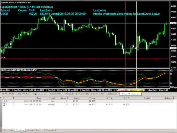Click the pink 2016.09.01 date marker
Screen dimensions: 177x133
(x=124, y=90)
